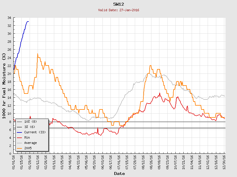Image resolution: width=237 pixels, height=177 pixels.
Task: Click the 20 value on the y-axis
Action: pyautogui.click(x=9, y=74)
